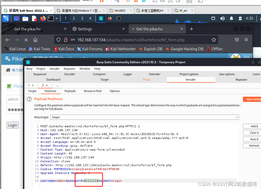The image size is (261, 189).
Task: Stop loading the page in Firefox
Action: (26, 40)
